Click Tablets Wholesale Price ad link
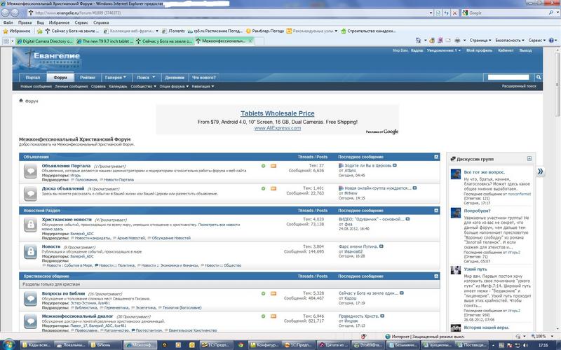This screenshot has height=350, width=561. coord(277,113)
